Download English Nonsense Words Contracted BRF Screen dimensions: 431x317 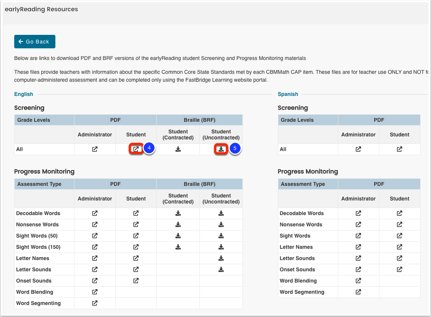click(178, 224)
